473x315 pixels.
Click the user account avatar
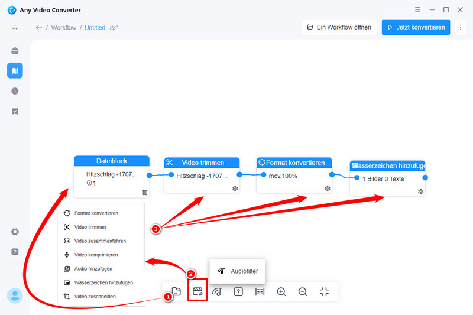pos(15,295)
